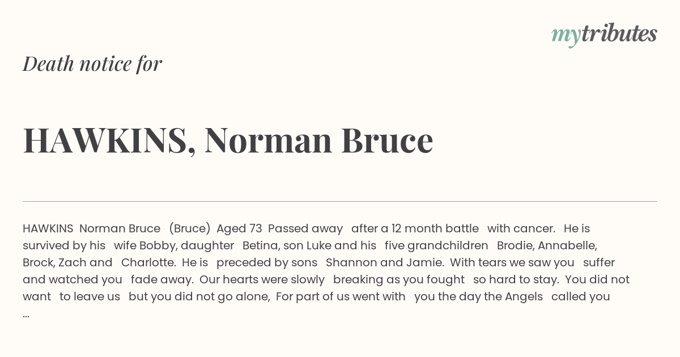Click "with cancer." in the notice
680x357 pixels.
pyautogui.click(x=521, y=229)
